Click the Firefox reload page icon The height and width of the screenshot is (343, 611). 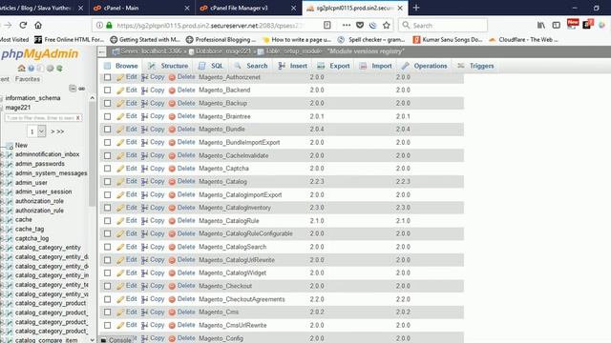tap(23, 26)
